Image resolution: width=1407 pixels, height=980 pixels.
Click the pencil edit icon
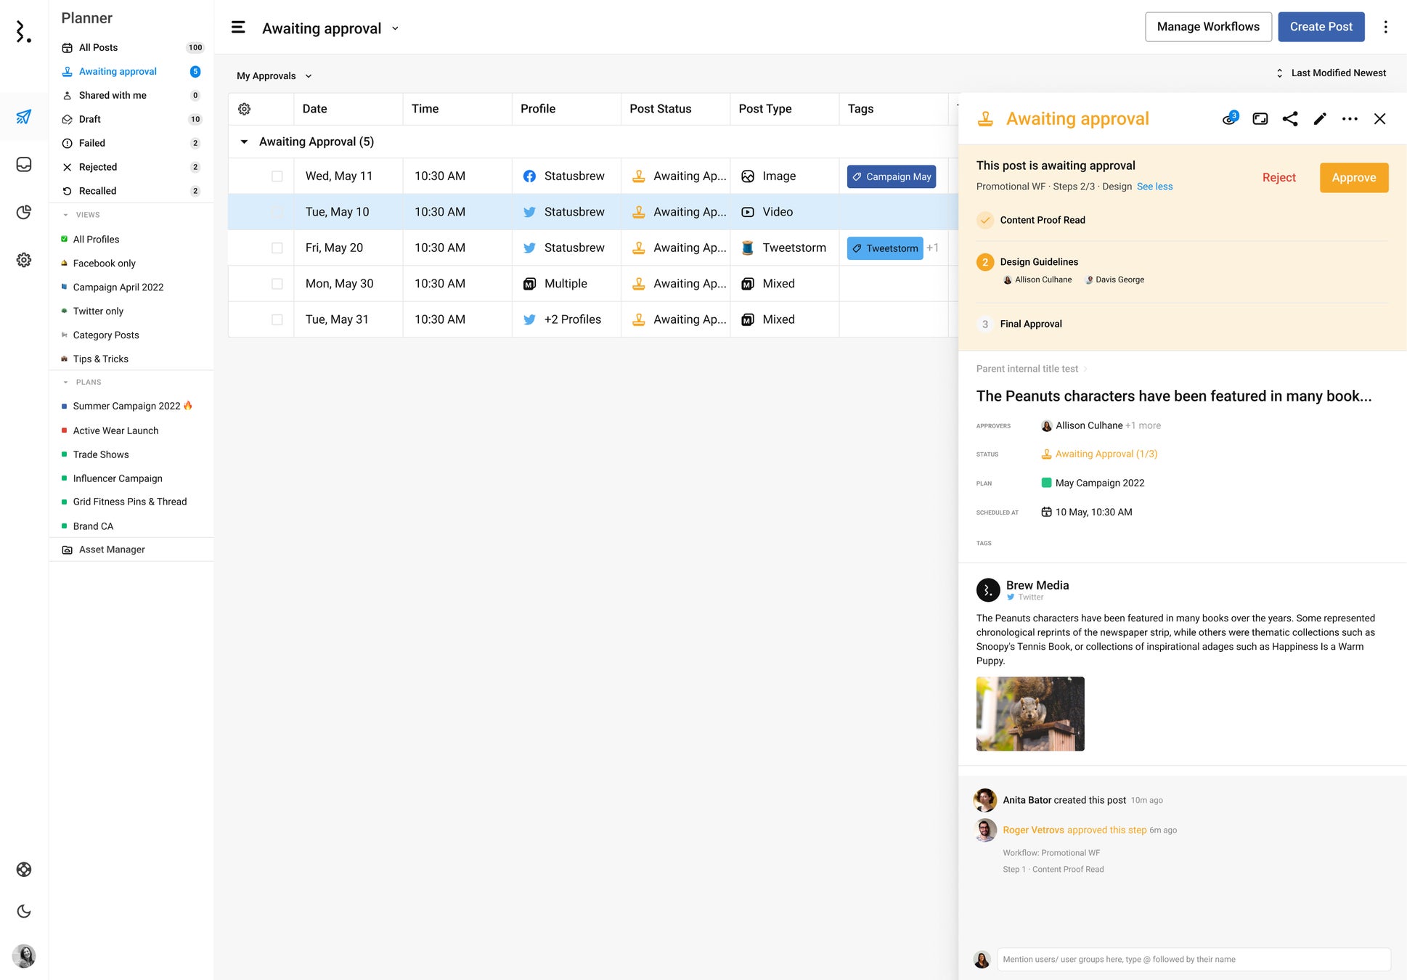[x=1320, y=119]
